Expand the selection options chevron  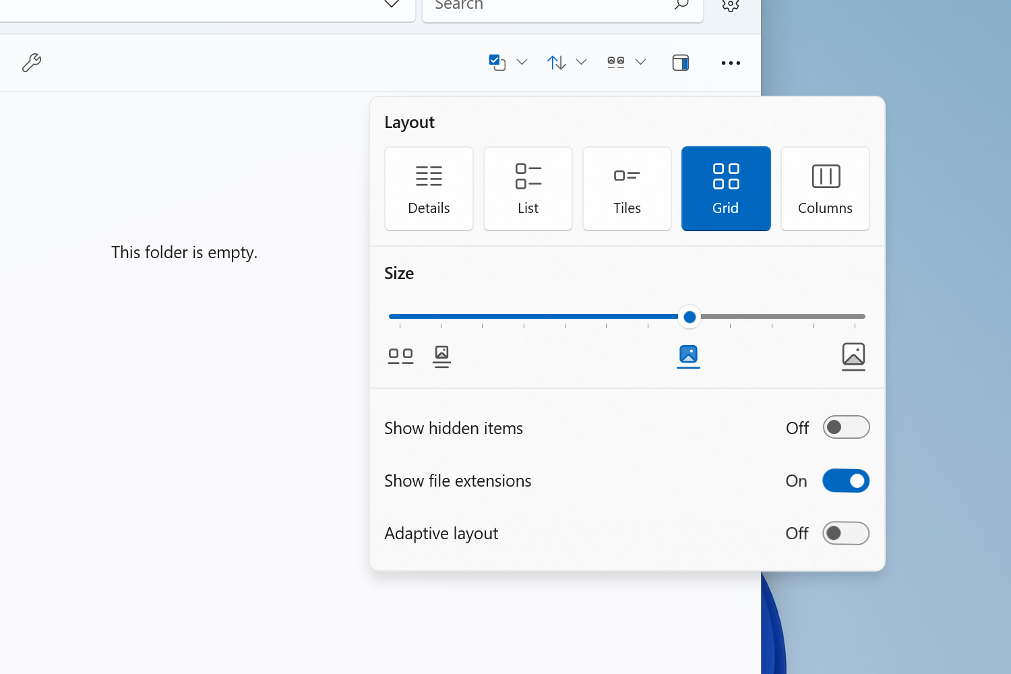pyautogui.click(x=522, y=62)
